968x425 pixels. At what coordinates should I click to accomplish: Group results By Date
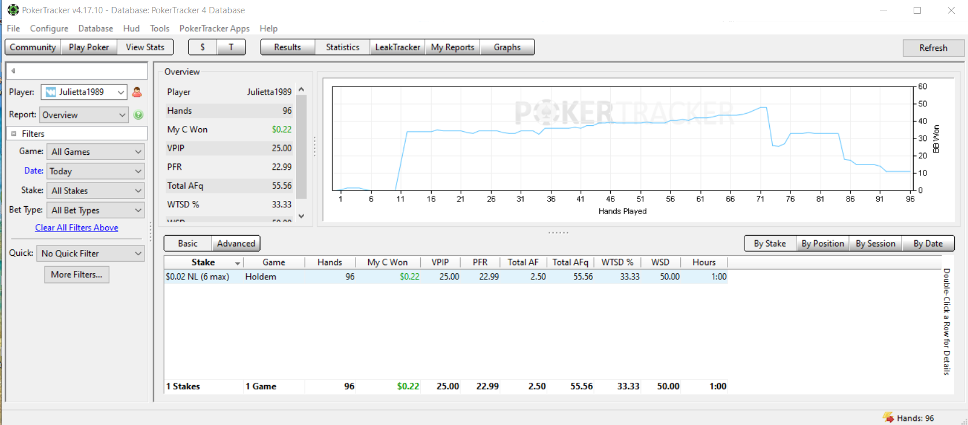click(x=928, y=244)
